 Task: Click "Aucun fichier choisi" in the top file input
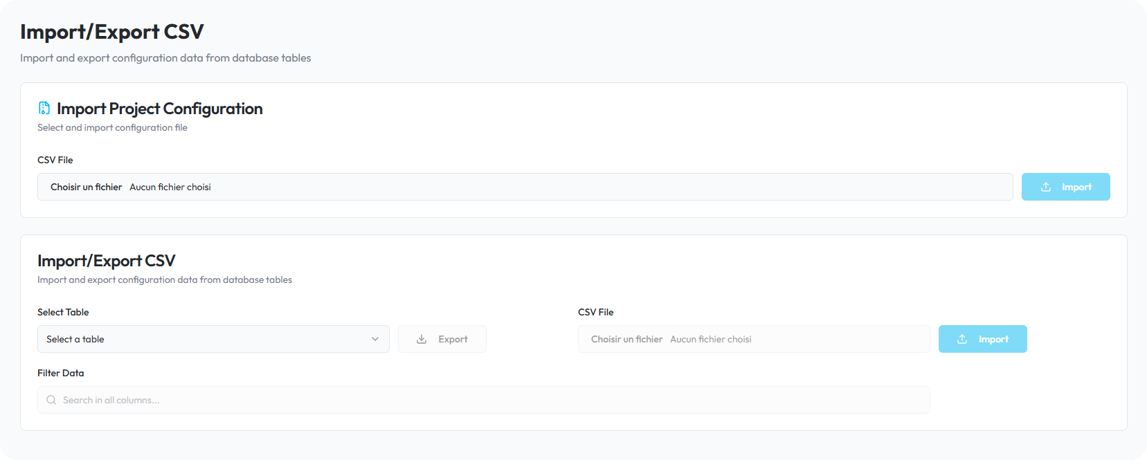[170, 187]
